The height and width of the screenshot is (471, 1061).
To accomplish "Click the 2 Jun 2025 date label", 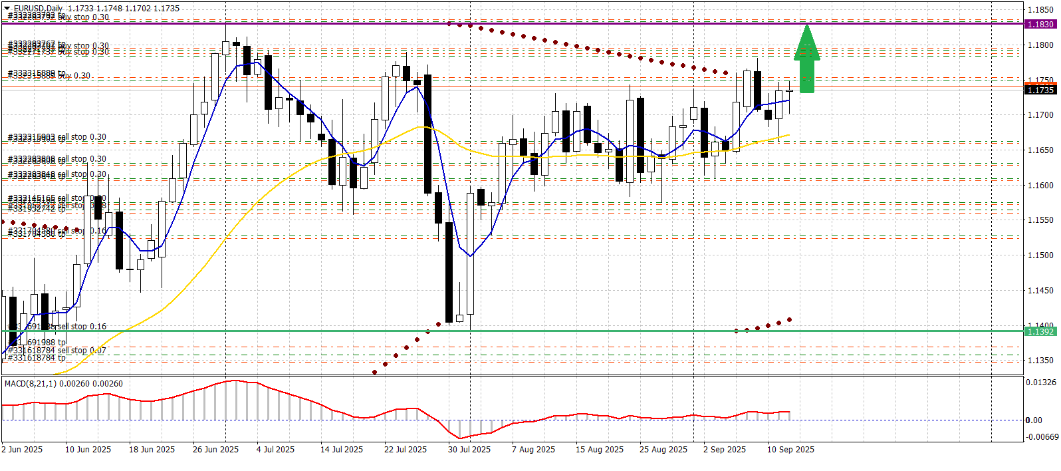I will point(22,450).
